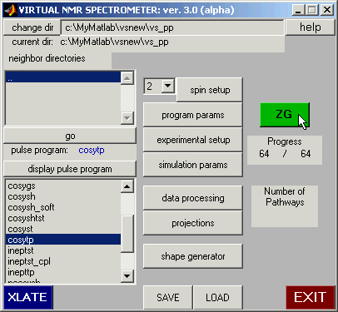This screenshot has height=312, width=338.
Task: Open spin setup
Action: (210, 90)
